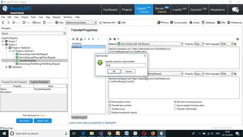Open source XPath selector icon

(x=235, y=44)
